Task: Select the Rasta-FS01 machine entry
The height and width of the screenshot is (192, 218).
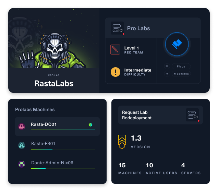Action: coord(58,145)
